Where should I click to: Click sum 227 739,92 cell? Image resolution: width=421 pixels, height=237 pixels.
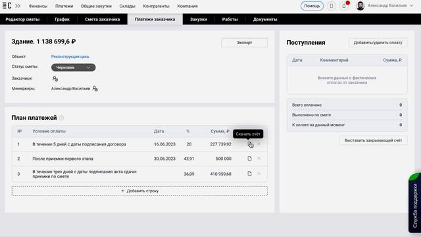pyautogui.click(x=221, y=144)
